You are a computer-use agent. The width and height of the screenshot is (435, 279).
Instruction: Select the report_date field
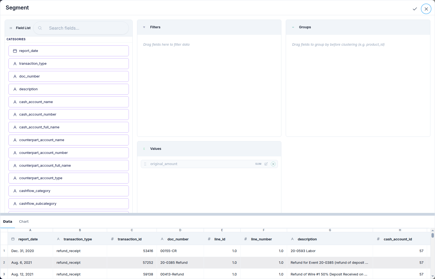pos(69,51)
